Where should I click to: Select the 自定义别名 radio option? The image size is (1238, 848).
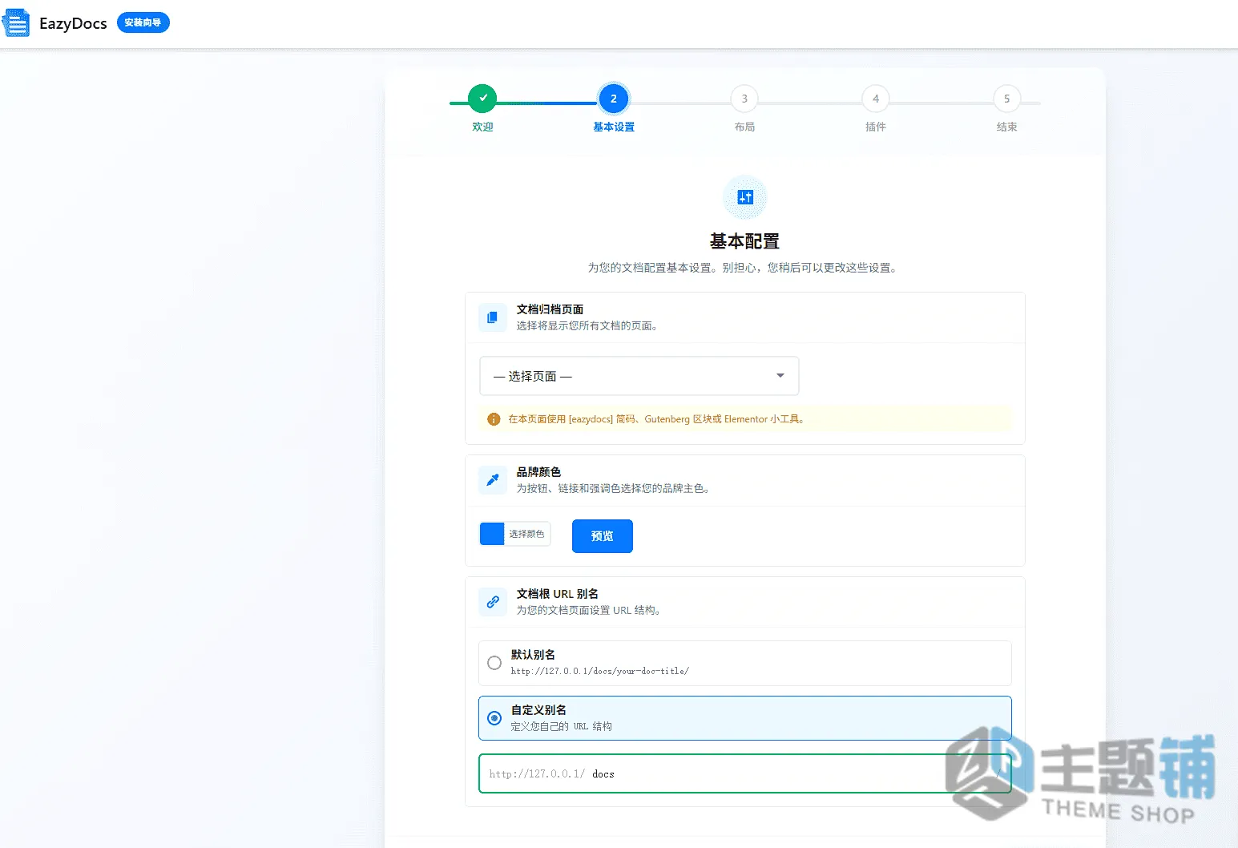[x=494, y=718]
